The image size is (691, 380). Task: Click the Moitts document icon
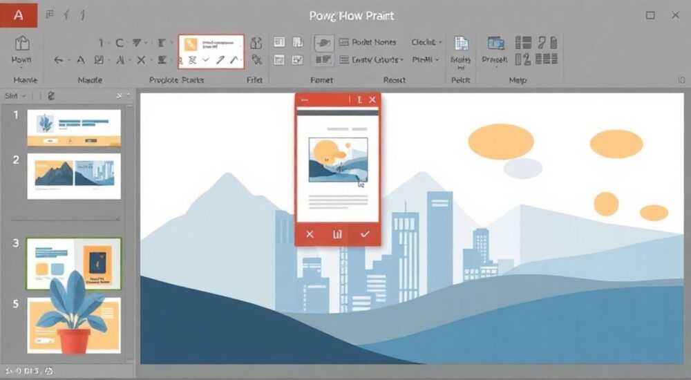point(461,44)
